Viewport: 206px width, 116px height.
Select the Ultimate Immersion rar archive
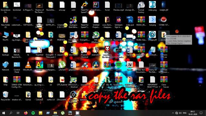pyautogui.click(x=164, y=67)
